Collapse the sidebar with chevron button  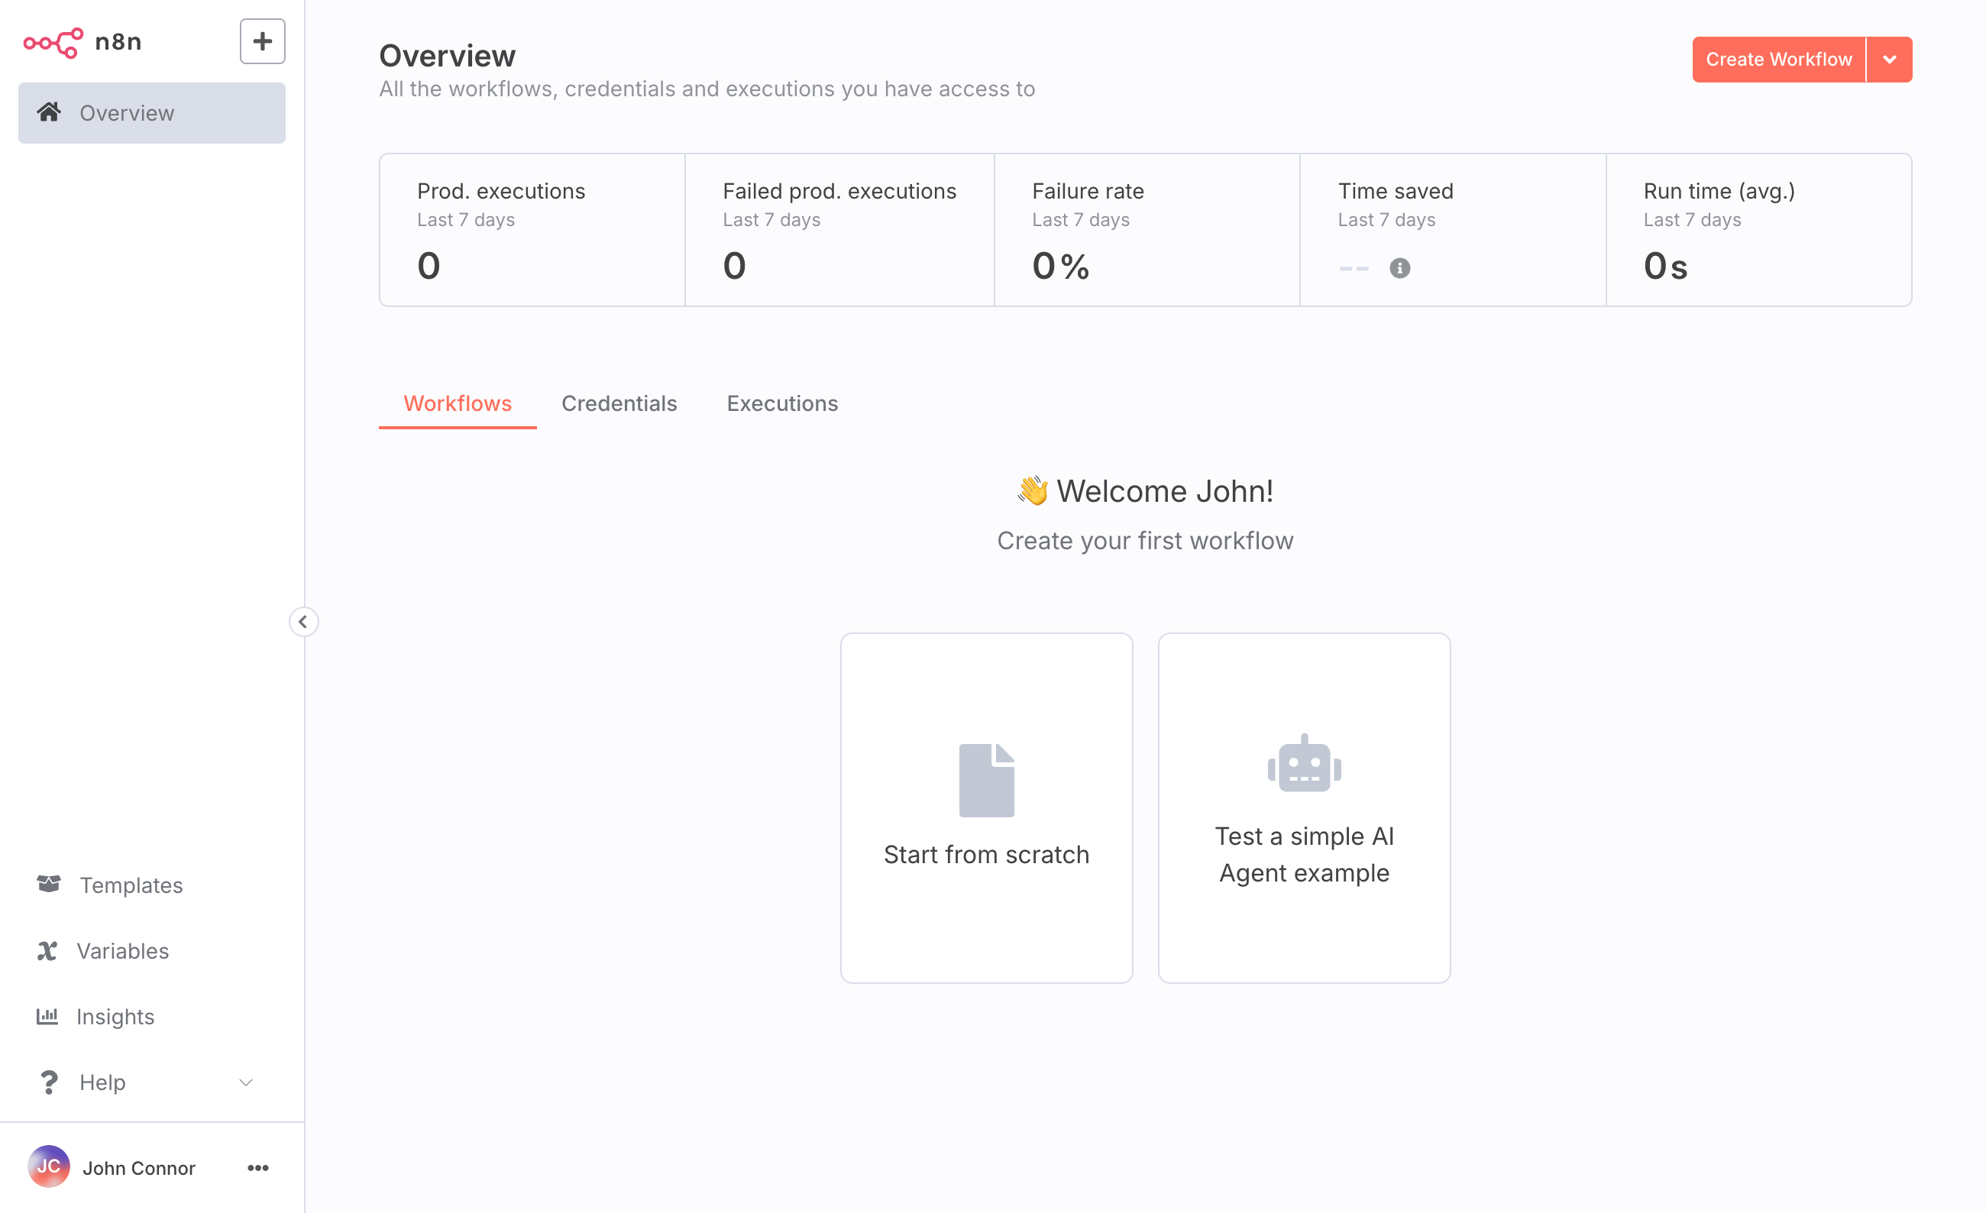click(x=303, y=622)
